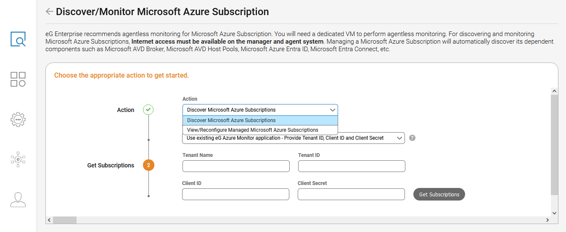Screen dimensions: 566x232
Task: Open the topology gear network sidebar icon
Action: pos(18,159)
